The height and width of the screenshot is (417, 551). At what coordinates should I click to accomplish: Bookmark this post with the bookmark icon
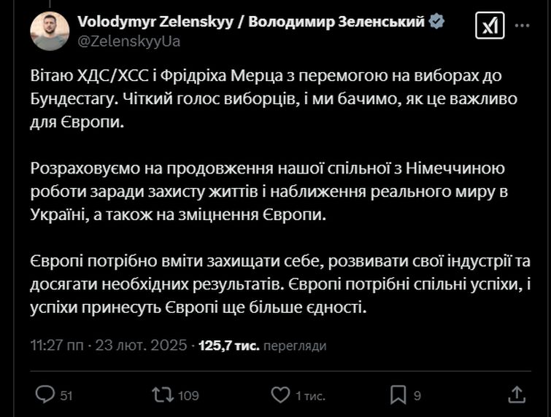pos(398,394)
